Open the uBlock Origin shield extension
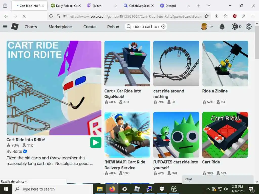This screenshot has width=259, height=194. (234, 16)
